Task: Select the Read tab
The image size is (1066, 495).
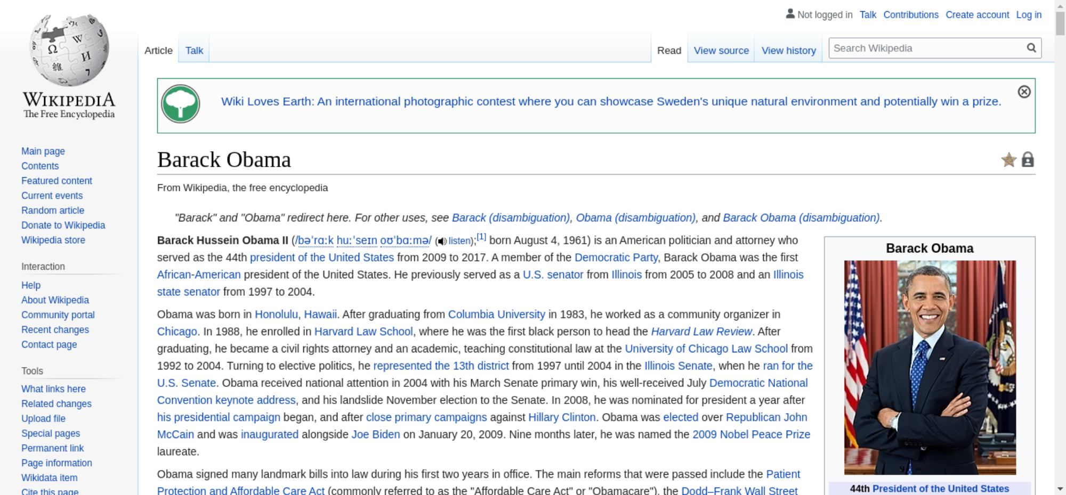Action: coord(669,51)
